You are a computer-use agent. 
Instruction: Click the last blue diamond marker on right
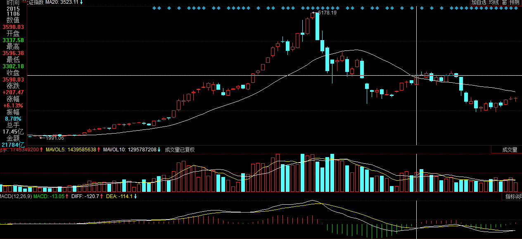[x=516, y=8]
